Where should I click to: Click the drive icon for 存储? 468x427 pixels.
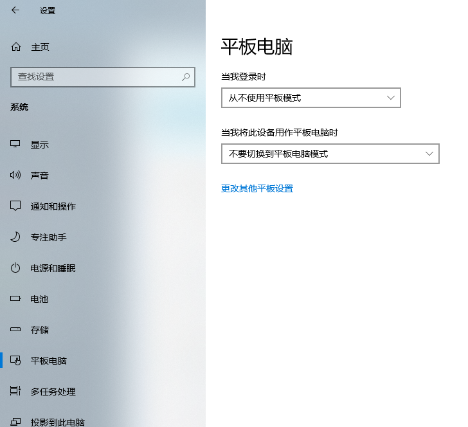click(x=15, y=329)
